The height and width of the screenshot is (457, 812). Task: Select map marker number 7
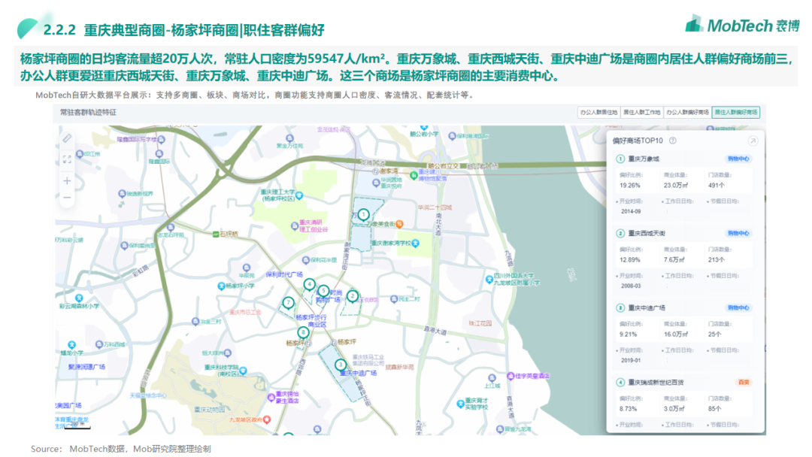click(x=289, y=302)
